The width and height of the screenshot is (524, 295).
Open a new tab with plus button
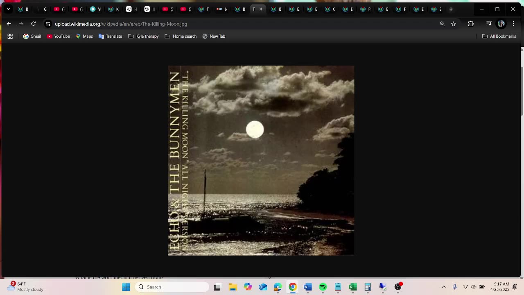click(x=451, y=9)
